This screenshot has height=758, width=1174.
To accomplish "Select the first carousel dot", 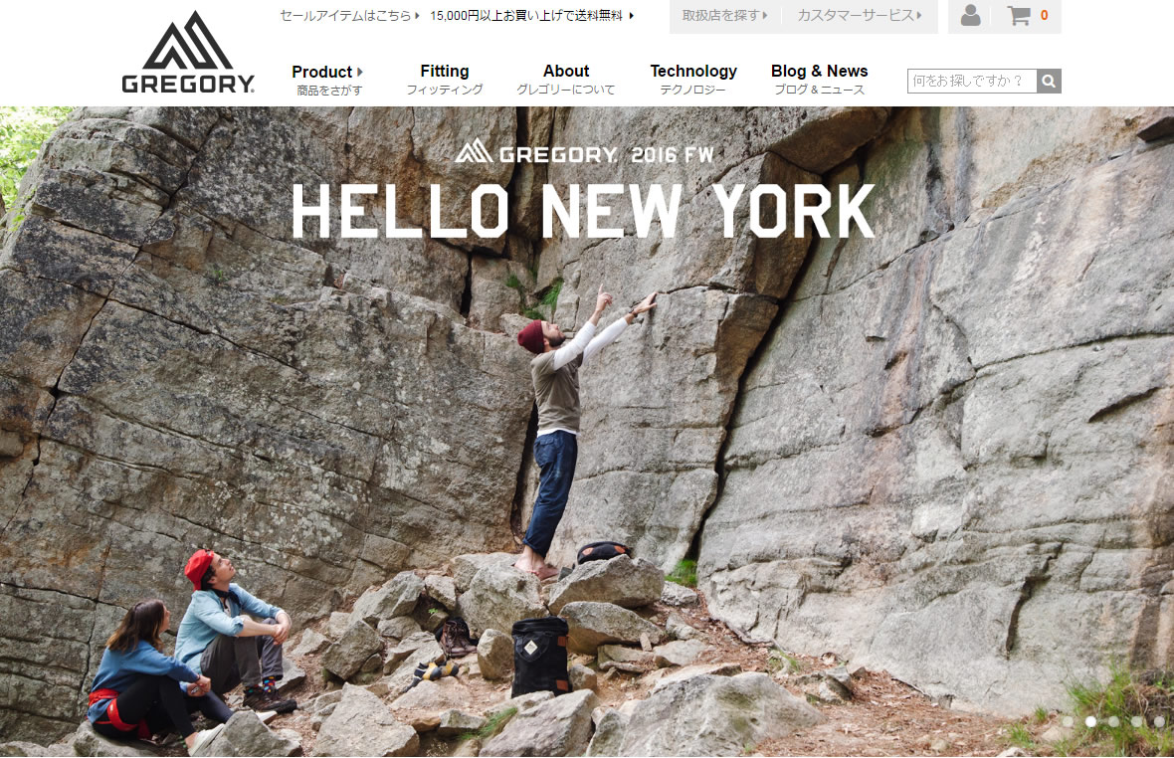I will click(1068, 721).
